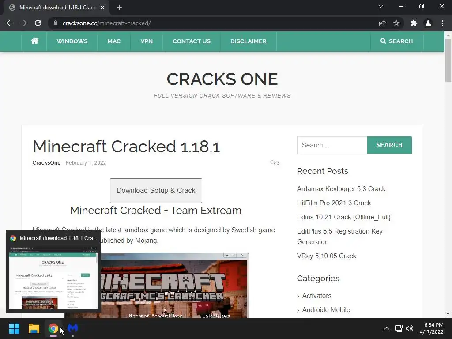This screenshot has width=452, height=339.
Task: Open EditPlus 5.5 Registration Key Generator post
Action: (340, 237)
